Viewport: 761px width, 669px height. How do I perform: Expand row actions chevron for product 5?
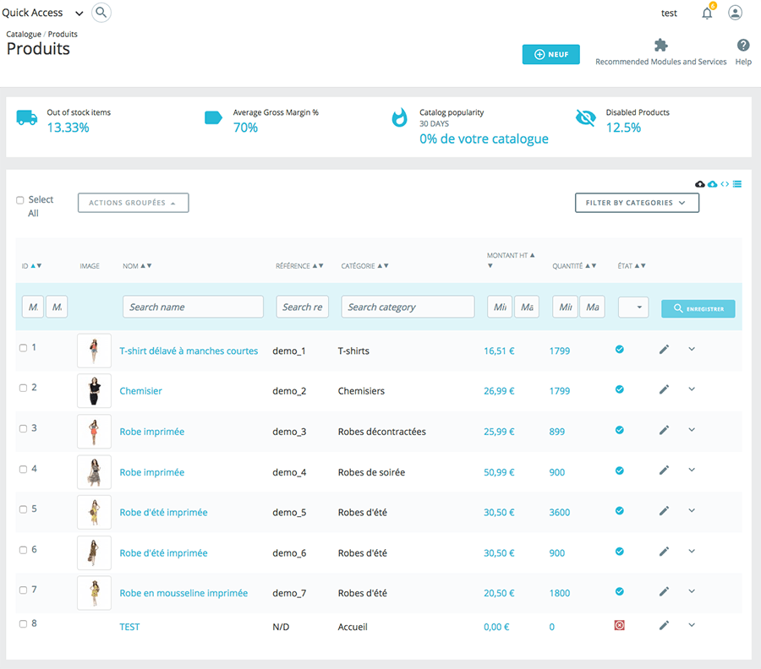692,510
